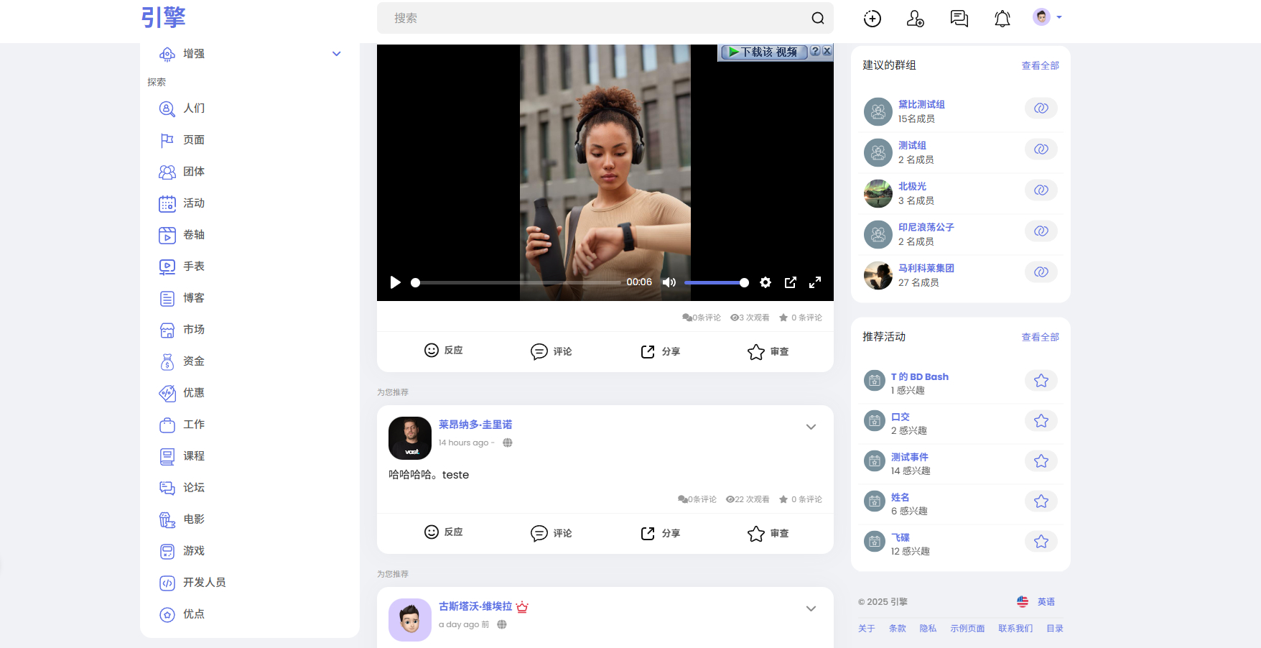Toggle interest star for T 的 BD Bash
Screen dimensions: 1261x648
(1041, 381)
